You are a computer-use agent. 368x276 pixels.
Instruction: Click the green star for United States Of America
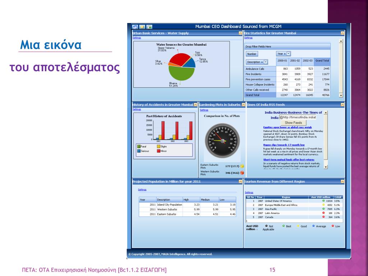(x=323, y=201)
